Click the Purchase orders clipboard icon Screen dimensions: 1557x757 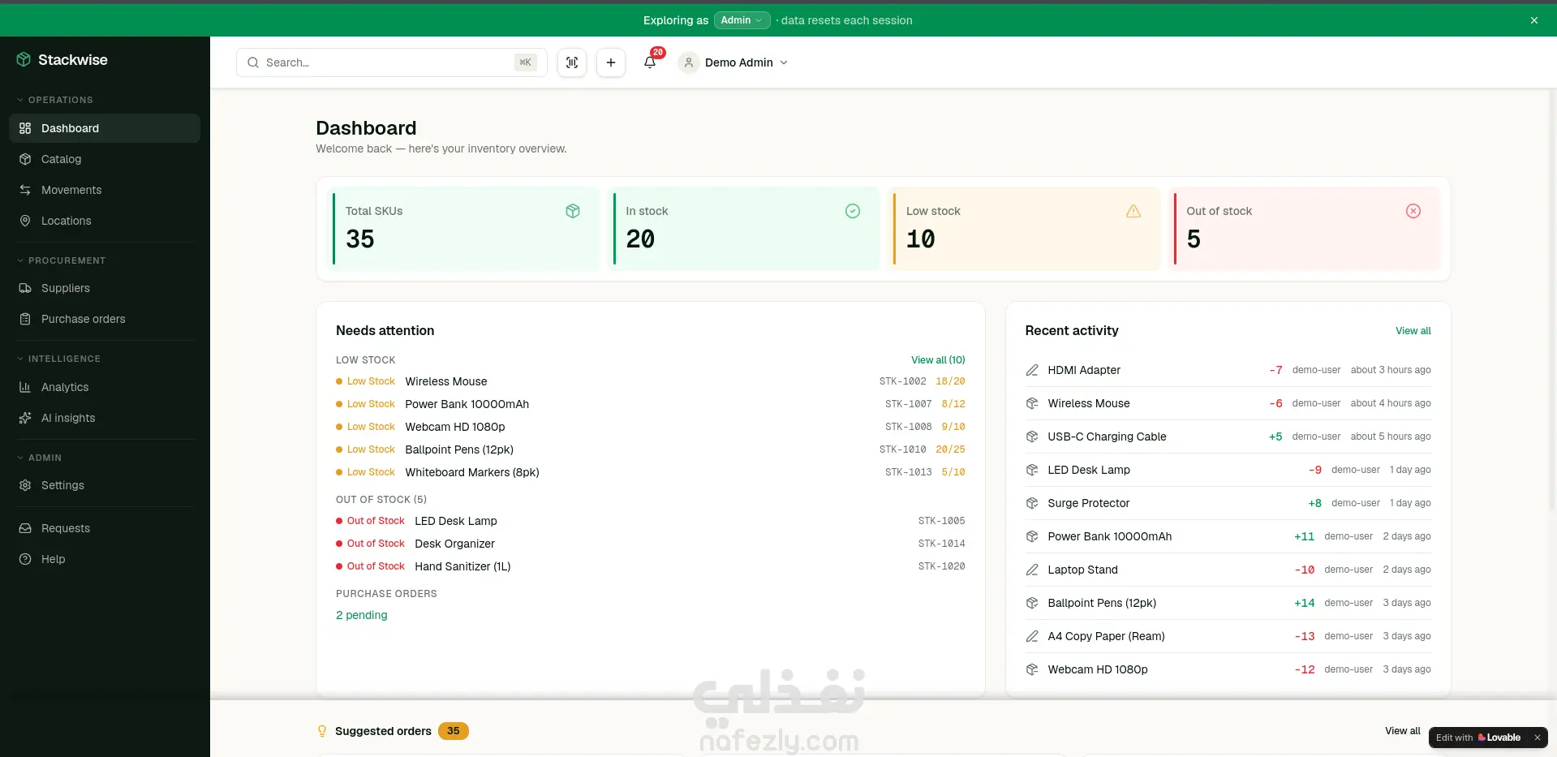click(25, 319)
